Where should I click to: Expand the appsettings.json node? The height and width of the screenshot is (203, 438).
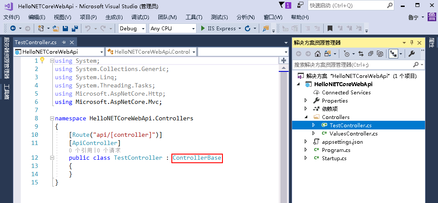click(x=306, y=142)
